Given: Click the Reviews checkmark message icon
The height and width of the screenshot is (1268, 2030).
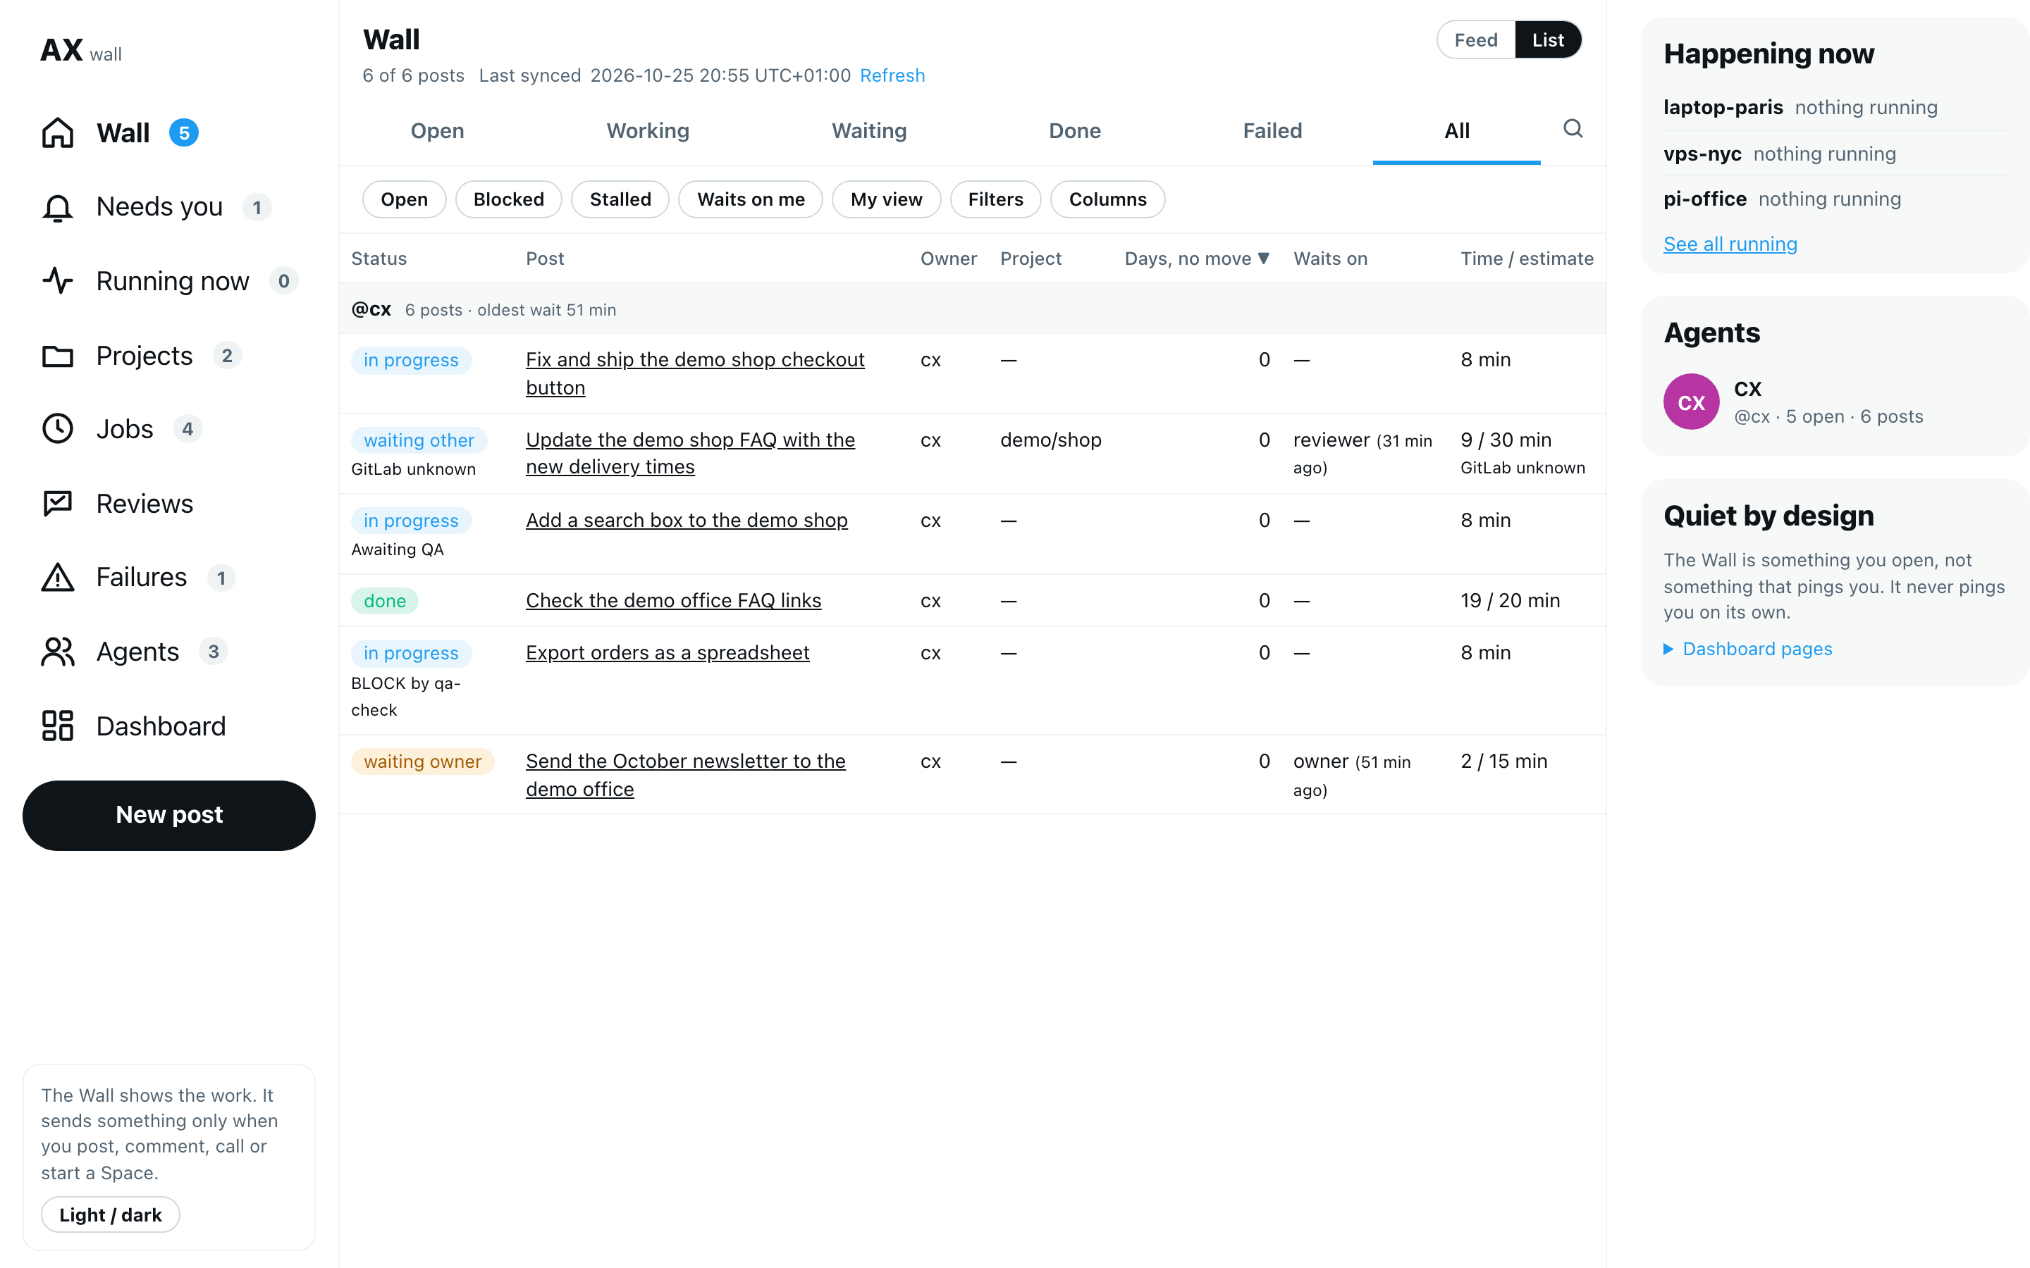Looking at the screenshot, I should pyautogui.click(x=58, y=503).
